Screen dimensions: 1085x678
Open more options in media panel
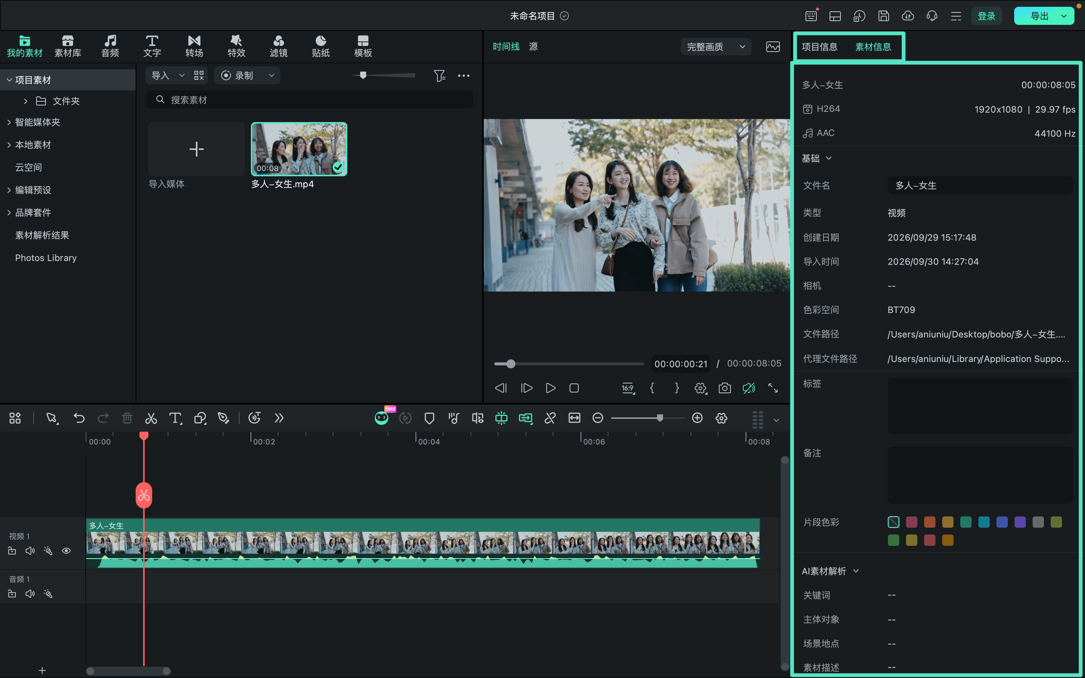464,75
